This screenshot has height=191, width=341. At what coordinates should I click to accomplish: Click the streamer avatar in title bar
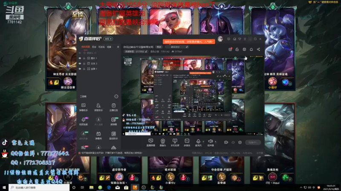(x=220, y=39)
